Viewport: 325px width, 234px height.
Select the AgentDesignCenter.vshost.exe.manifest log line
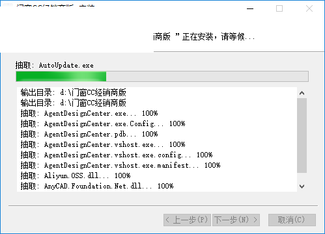[x=120, y=165]
